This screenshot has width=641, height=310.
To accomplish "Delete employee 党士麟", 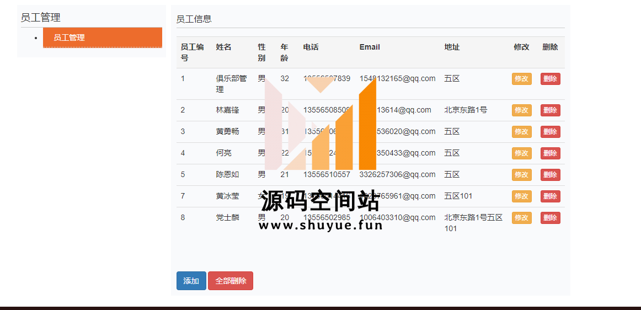I will click(550, 218).
